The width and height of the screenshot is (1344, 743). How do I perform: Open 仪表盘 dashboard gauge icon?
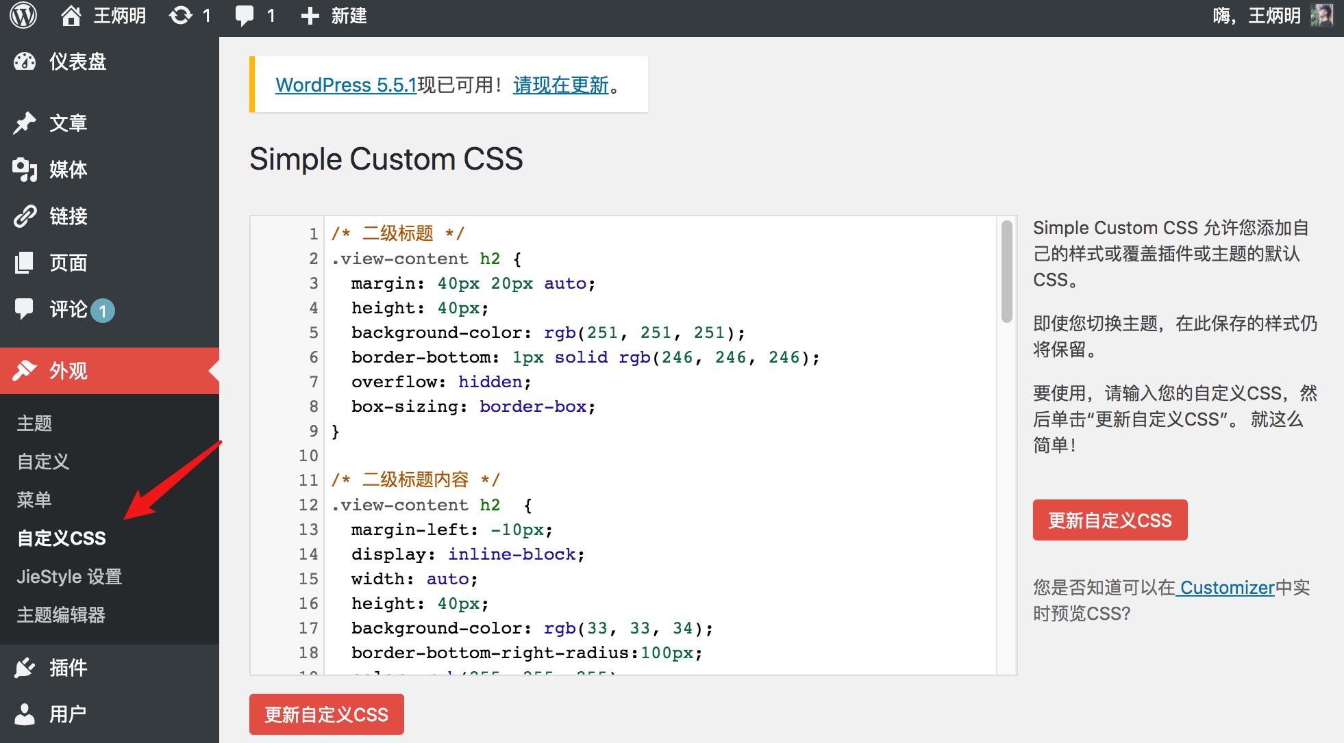25,62
